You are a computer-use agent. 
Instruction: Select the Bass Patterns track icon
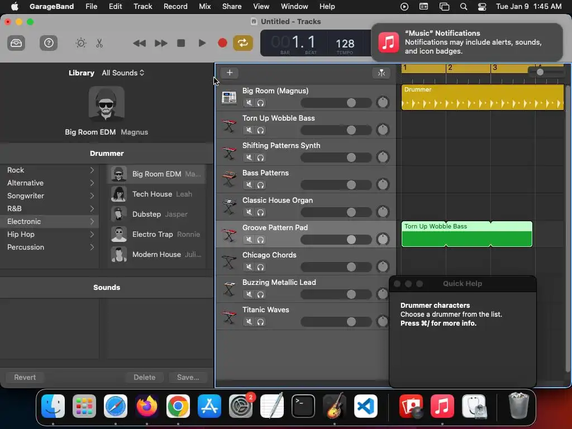229,179
